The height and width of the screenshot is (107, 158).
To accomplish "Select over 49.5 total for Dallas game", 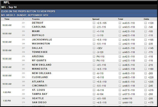I will coord(120,48).
